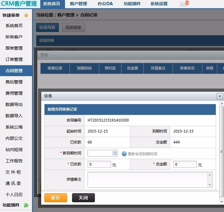Click the 已收款 amount input field
This screenshot has width=224, height=212.
[x=99, y=164]
